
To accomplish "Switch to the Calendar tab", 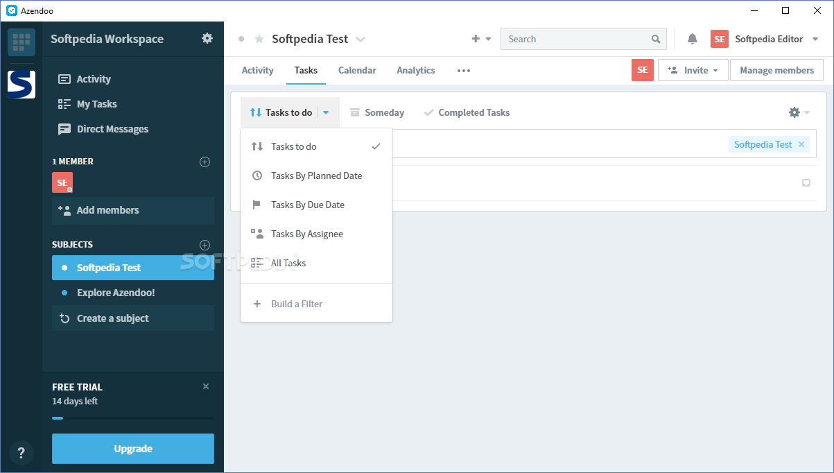I will click(357, 70).
